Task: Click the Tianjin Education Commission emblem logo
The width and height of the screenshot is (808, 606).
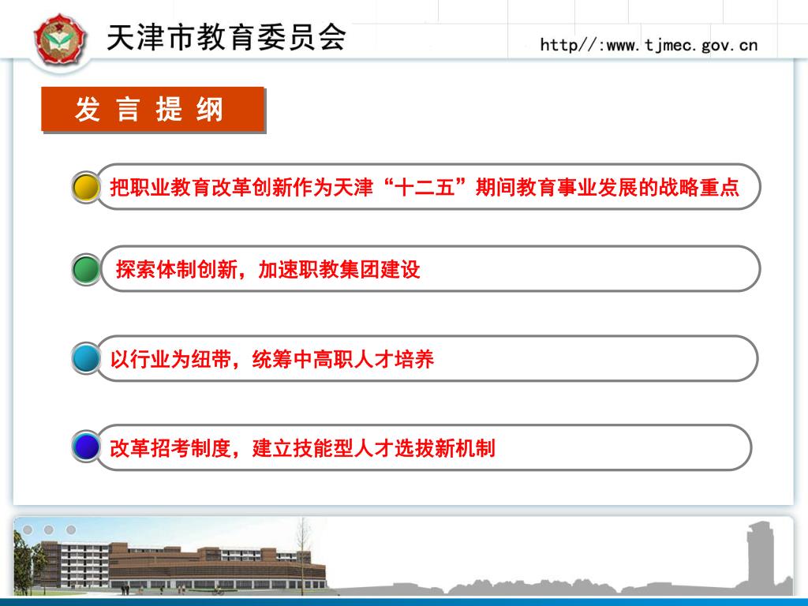Action: coord(60,39)
